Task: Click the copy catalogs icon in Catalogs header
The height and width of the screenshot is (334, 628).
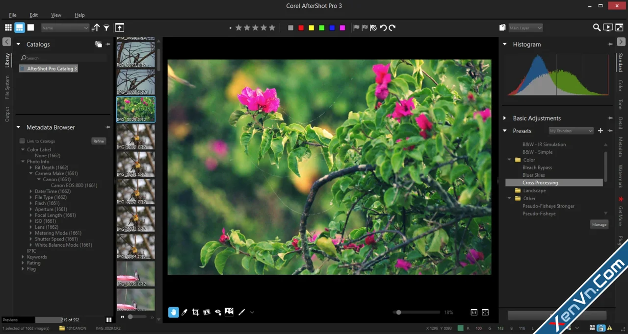Action: click(98, 44)
